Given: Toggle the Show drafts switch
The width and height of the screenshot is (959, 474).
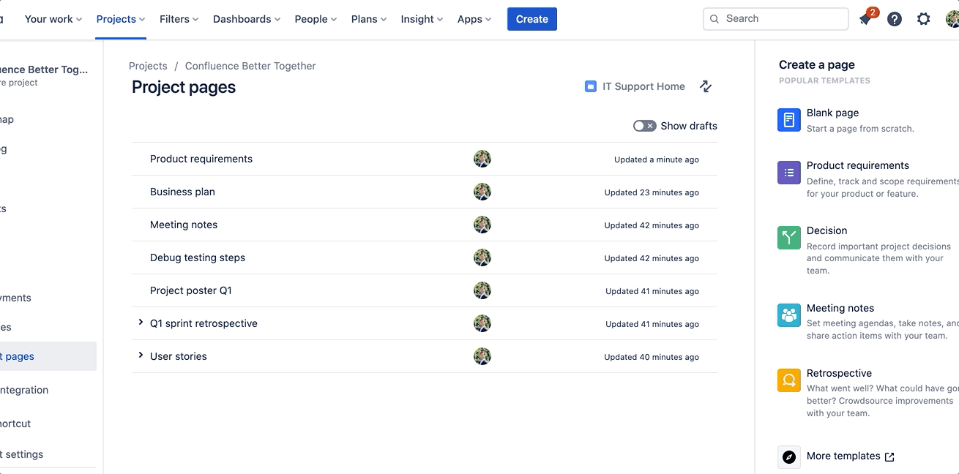Looking at the screenshot, I should coord(644,126).
